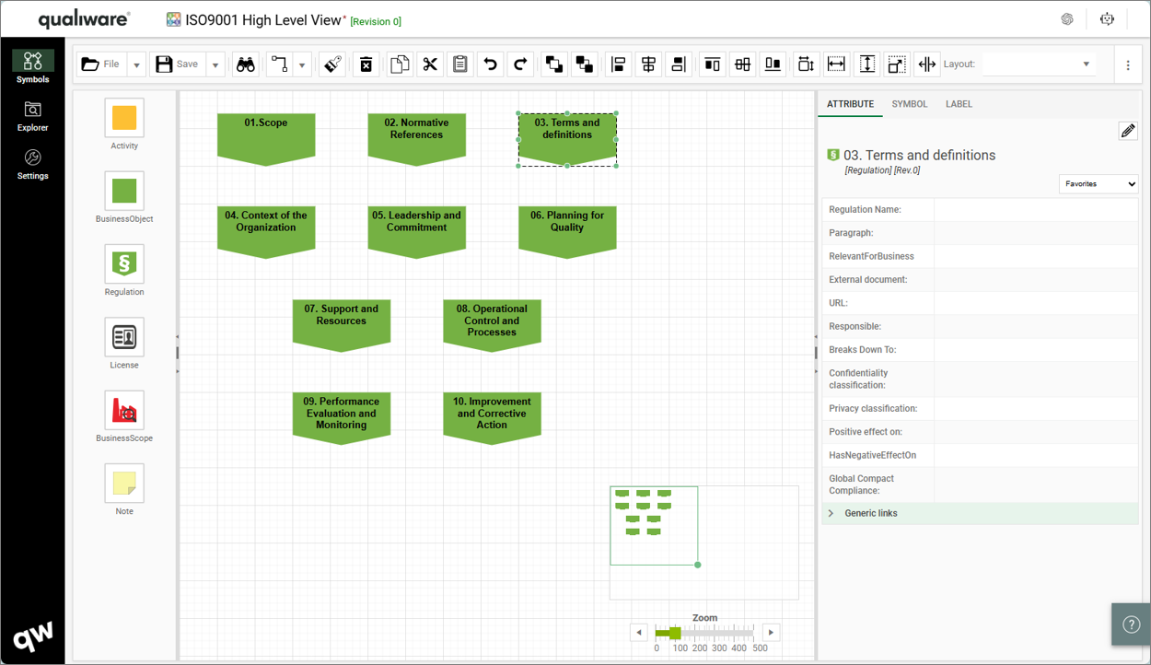This screenshot has height=665, width=1151.
Task: Switch to the SYMBOL tab
Action: tap(909, 104)
